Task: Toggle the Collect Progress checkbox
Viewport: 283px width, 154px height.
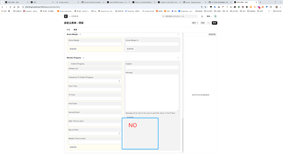Action: click(x=69, y=64)
